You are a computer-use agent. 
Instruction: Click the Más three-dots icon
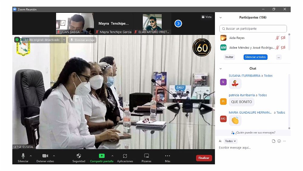click(x=168, y=156)
